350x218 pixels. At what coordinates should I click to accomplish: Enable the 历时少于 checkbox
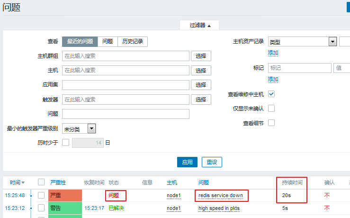pyautogui.click(x=66, y=143)
